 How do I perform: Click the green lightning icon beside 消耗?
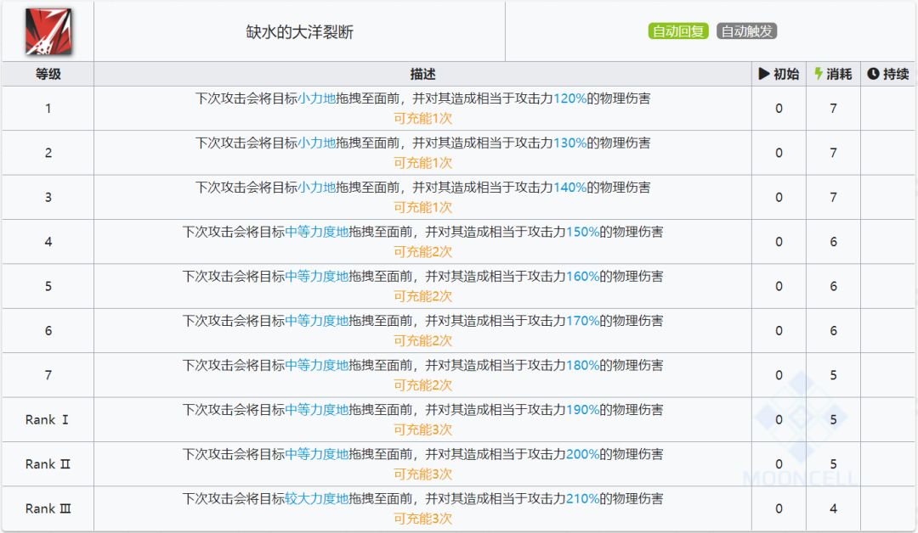(x=819, y=74)
